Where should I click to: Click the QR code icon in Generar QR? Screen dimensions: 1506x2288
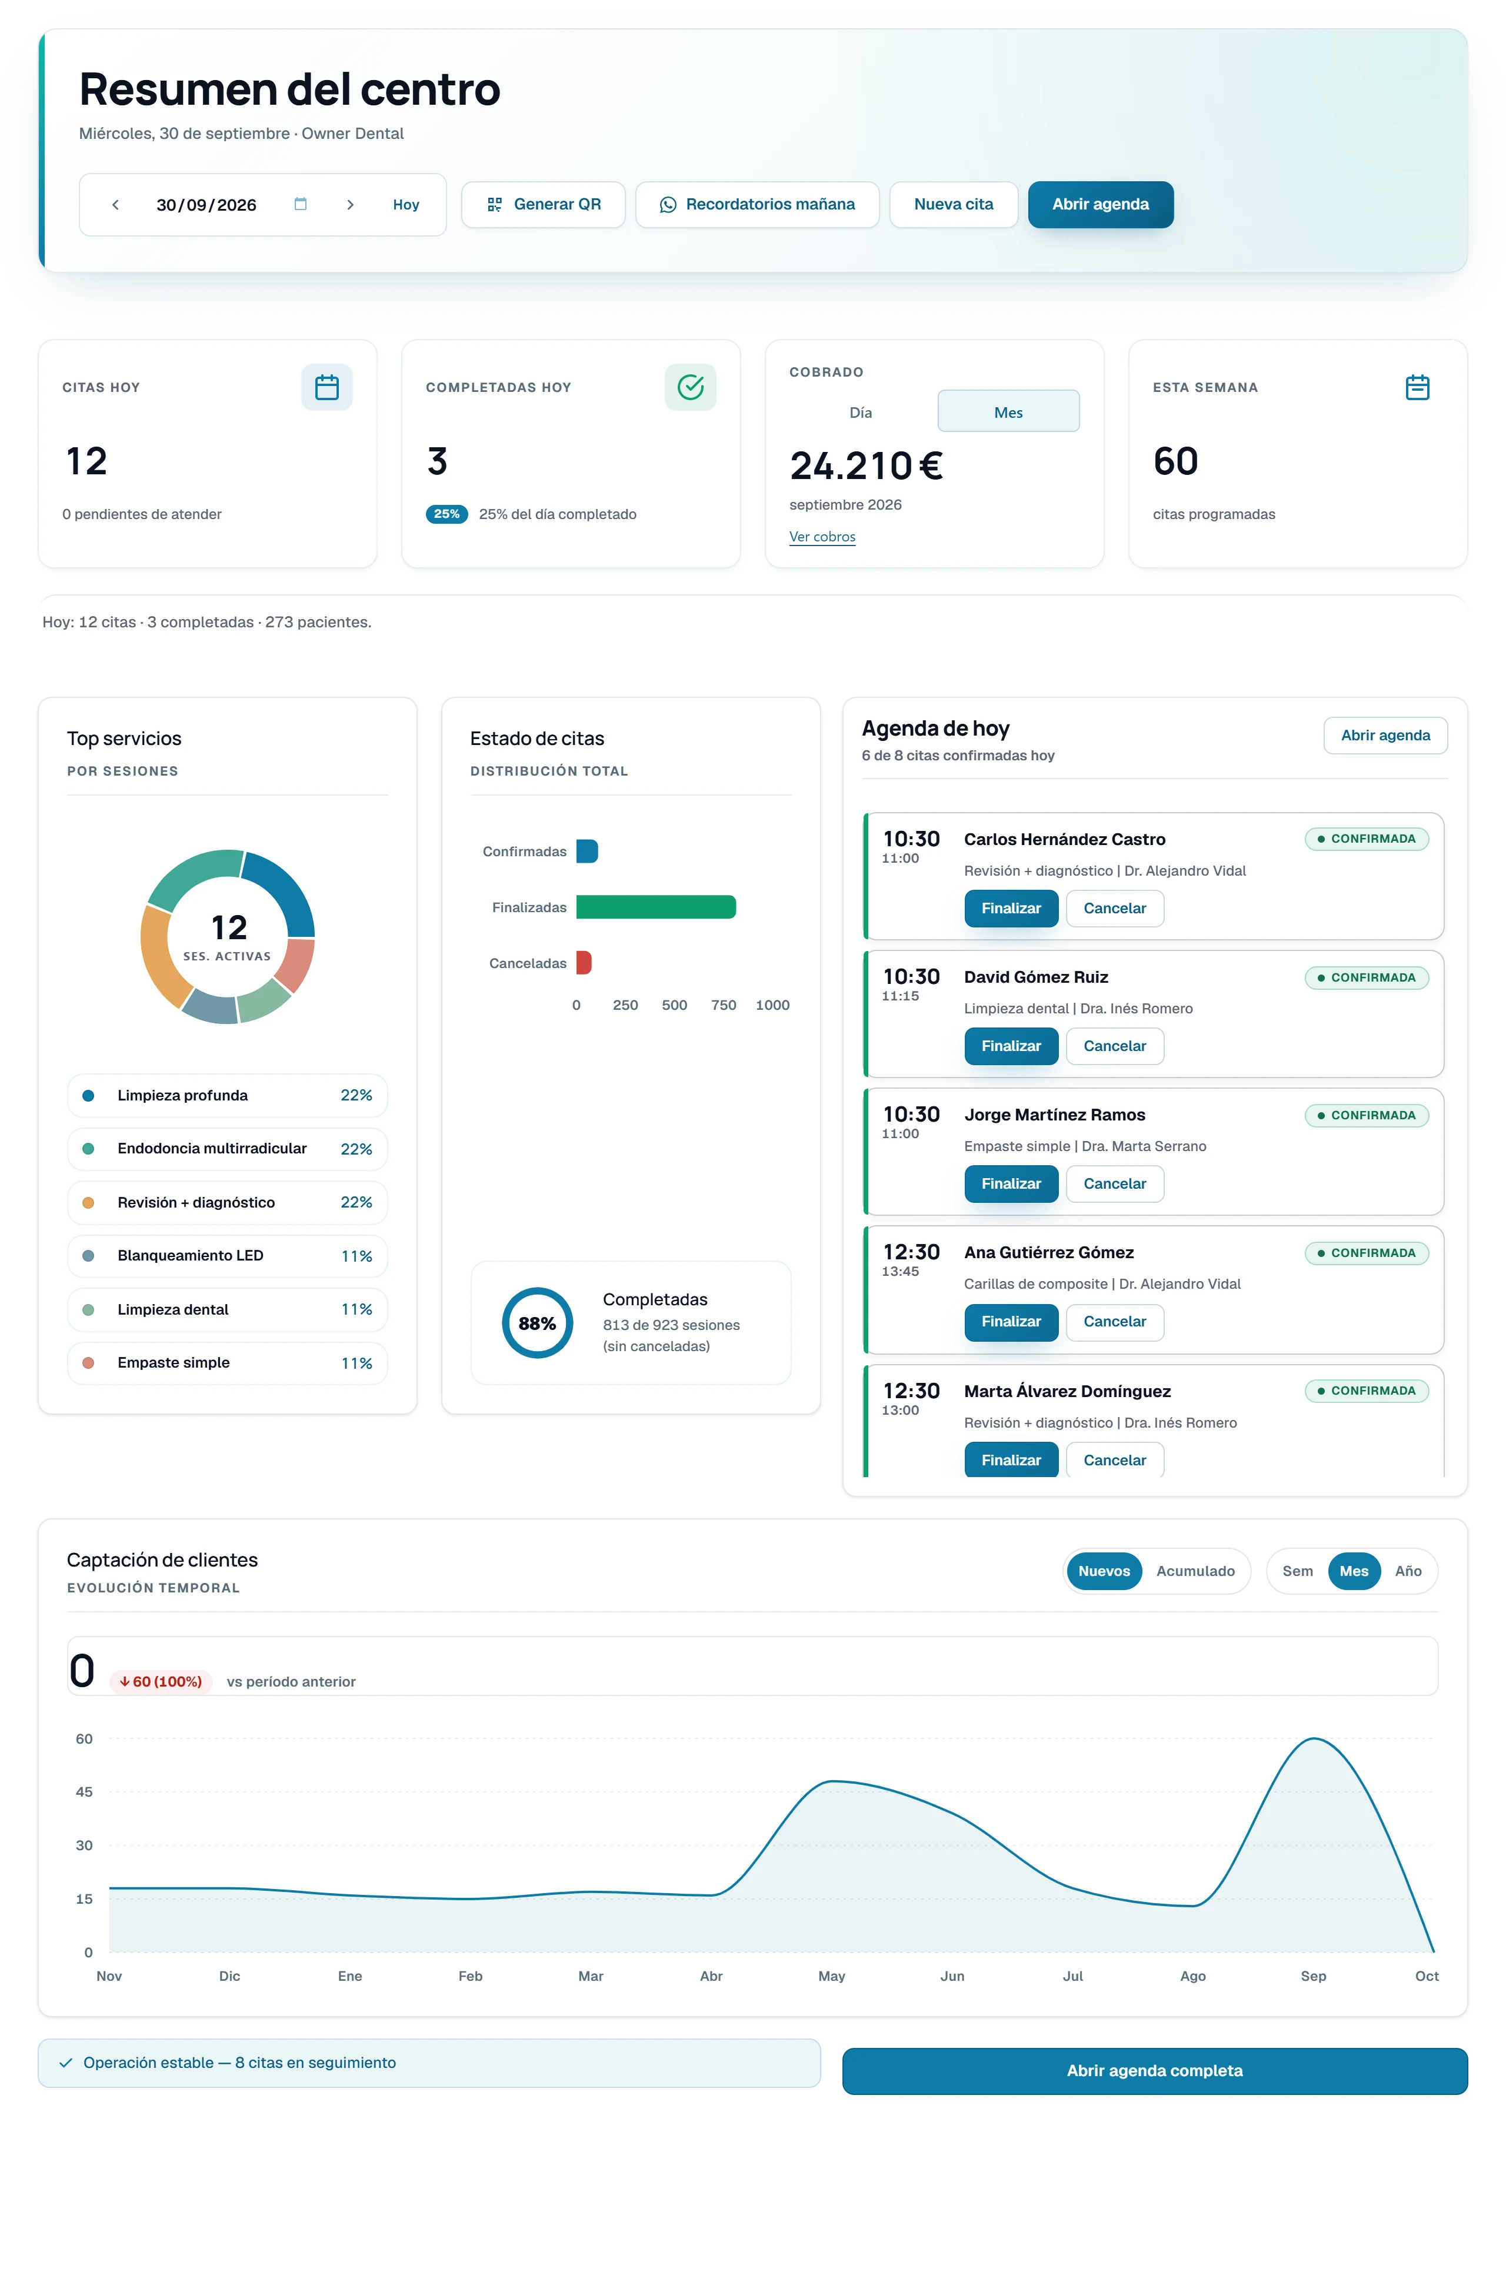pyautogui.click(x=494, y=205)
